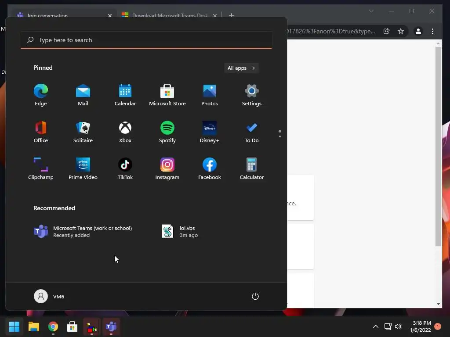Launch Disney+ pinned app
450x337 pixels.
click(x=210, y=132)
